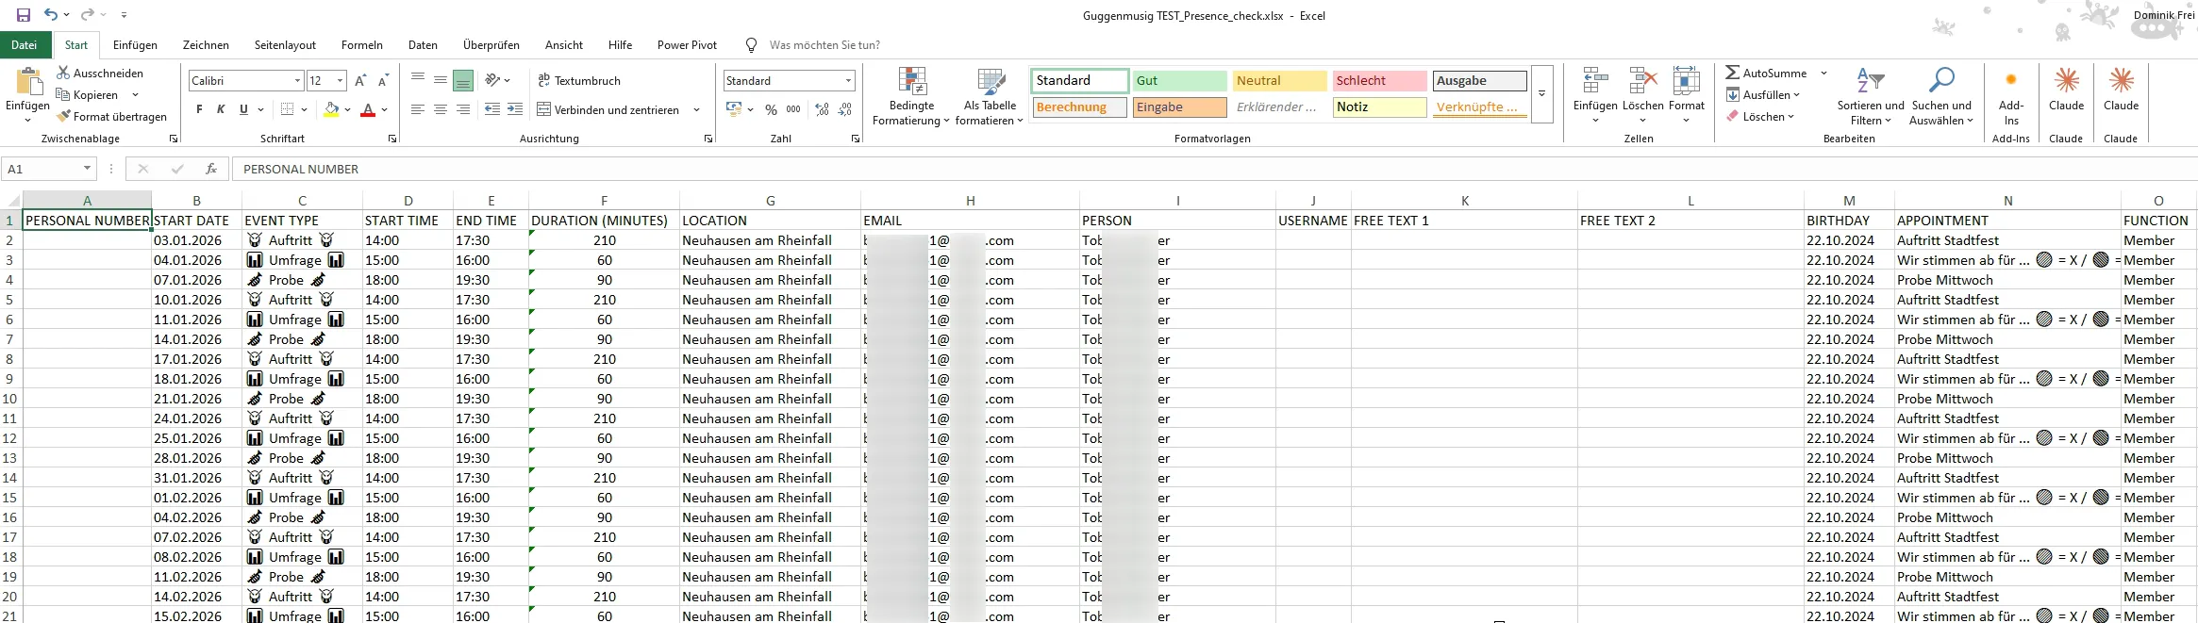Click the Undo arrow icon
2198x623 pixels.
(x=51, y=15)
